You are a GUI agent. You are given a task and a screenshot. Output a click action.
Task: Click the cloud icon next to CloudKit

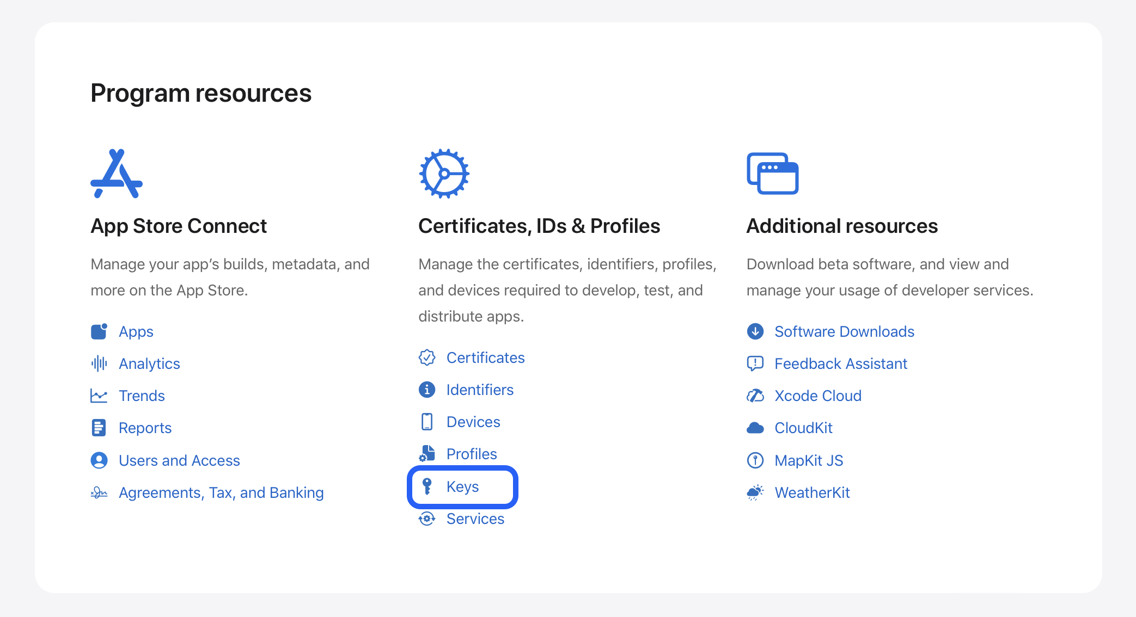click(755, 428)
